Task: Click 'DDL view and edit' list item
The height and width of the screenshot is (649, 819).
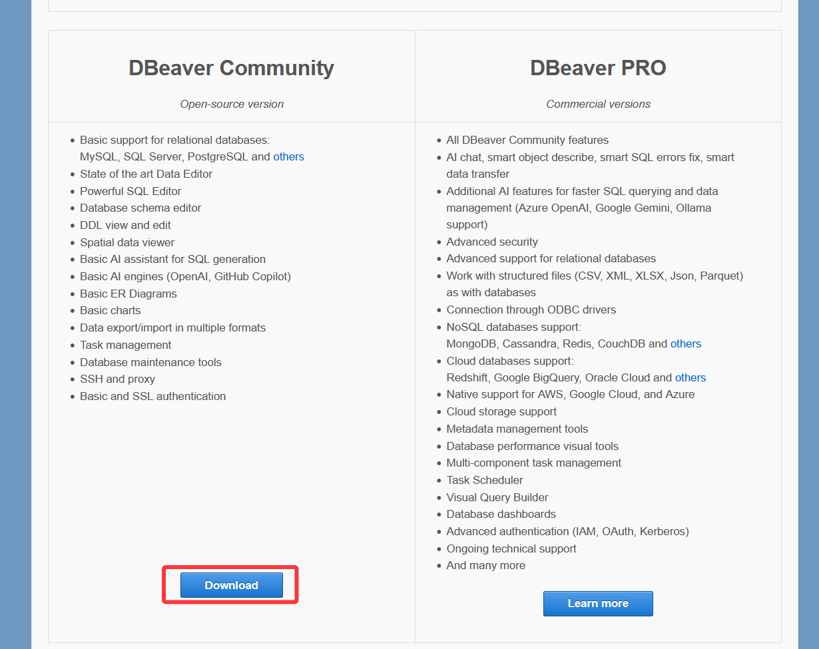Action: coord(125,225)
